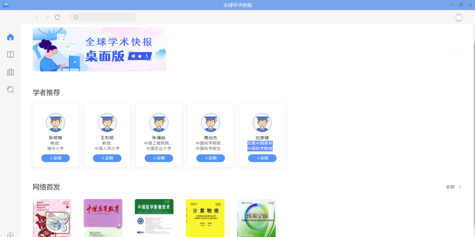Click the 全球学术快报桌面版 banner
Screen dimensions: 475x237
[x=99, y=49]
